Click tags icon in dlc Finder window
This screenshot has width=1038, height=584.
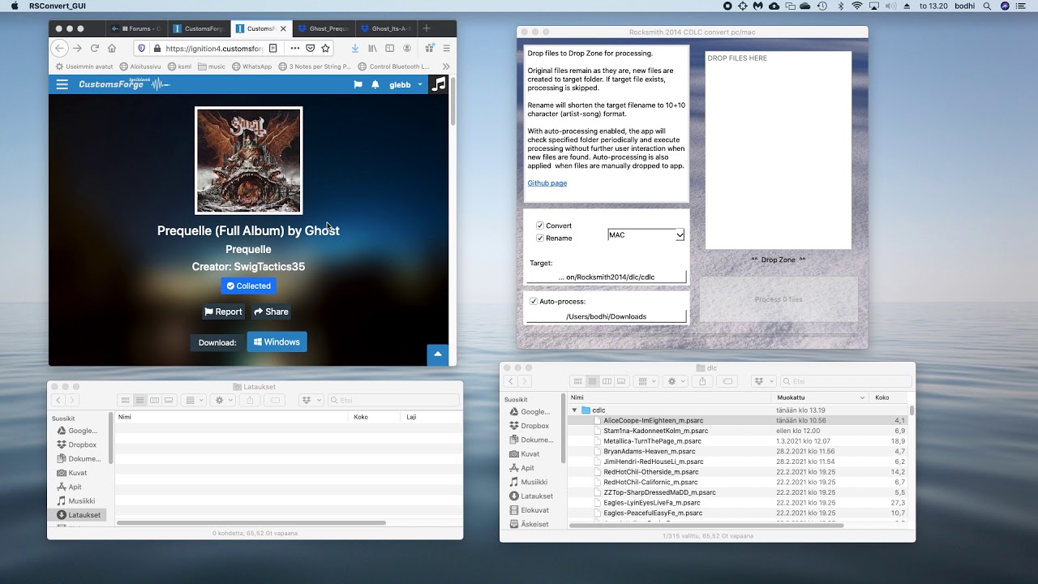[x=728, y=381]
